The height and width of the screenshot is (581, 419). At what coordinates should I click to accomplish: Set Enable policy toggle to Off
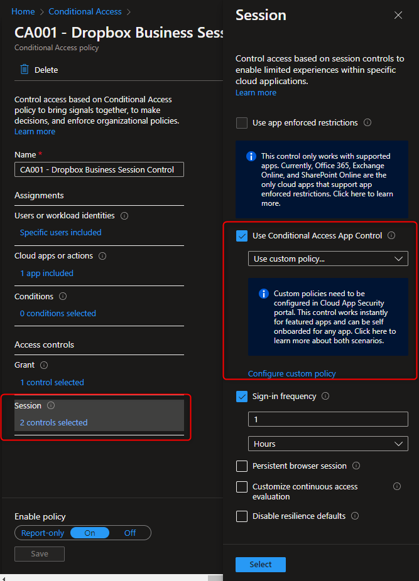[x=130, y=533]
